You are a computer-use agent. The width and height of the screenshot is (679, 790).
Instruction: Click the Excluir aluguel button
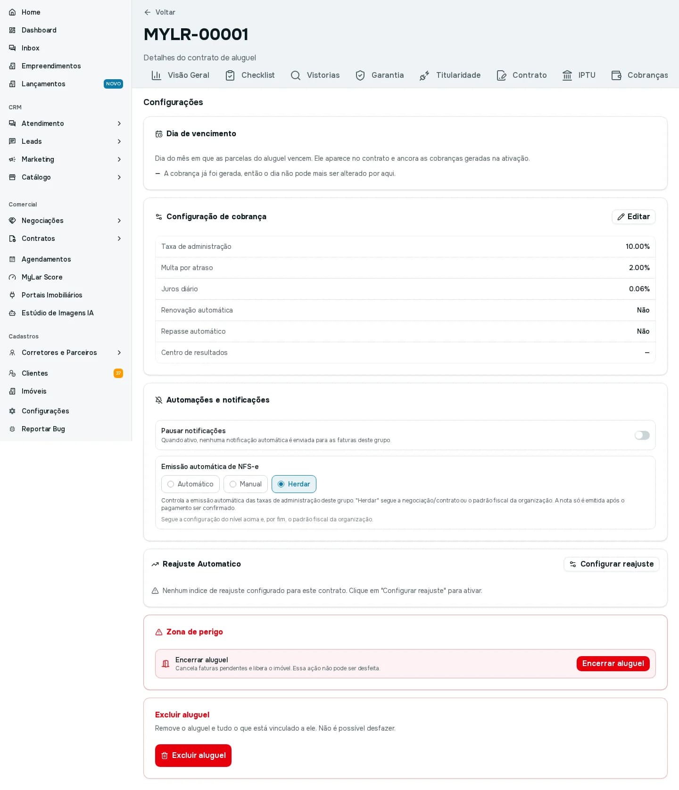[x=193, y=756]
